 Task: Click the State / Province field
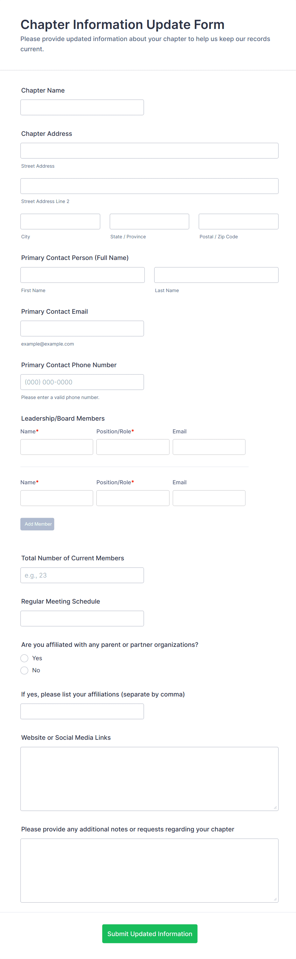click(x=149, y=221)
